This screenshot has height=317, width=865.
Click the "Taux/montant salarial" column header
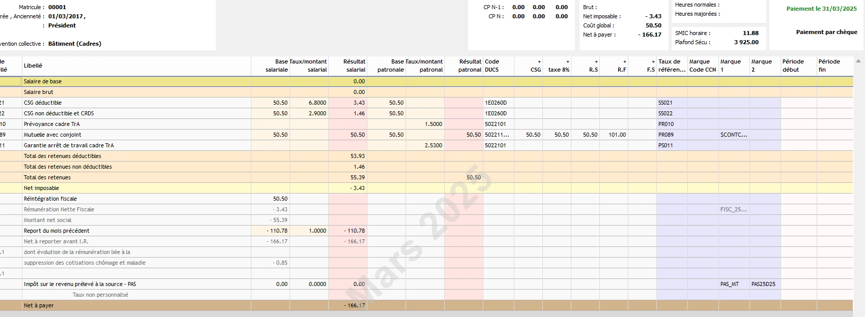click(x=309, y=66)
